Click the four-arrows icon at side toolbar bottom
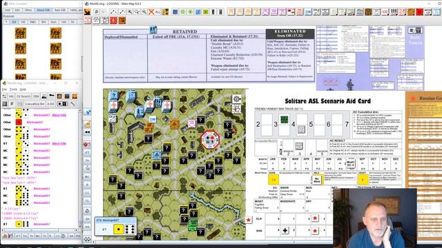This screenshot has width=442, height=248. (x=88, y=239)
